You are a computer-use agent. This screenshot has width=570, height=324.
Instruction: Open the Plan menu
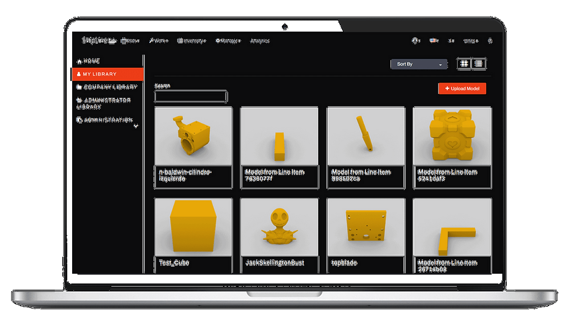pos(130,41)
